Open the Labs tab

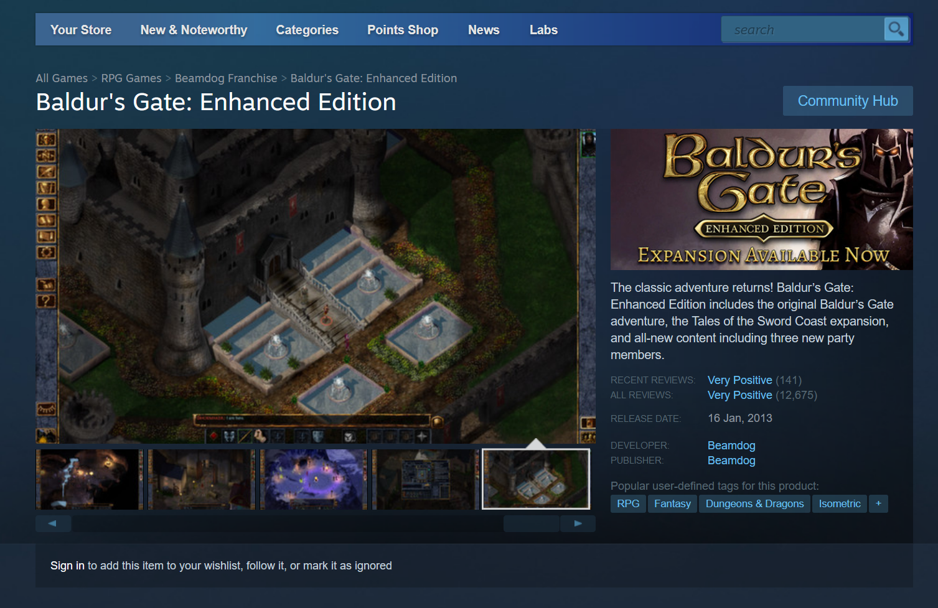[543, 30]
